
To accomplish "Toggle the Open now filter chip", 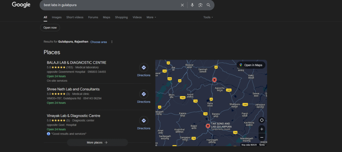I will tap(50, 28).
